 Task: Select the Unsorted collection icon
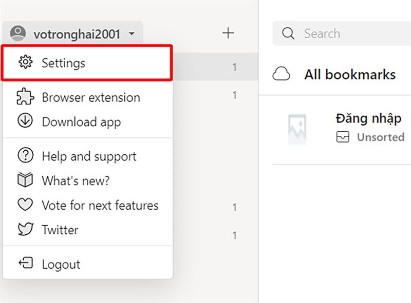tap(344, 137)
